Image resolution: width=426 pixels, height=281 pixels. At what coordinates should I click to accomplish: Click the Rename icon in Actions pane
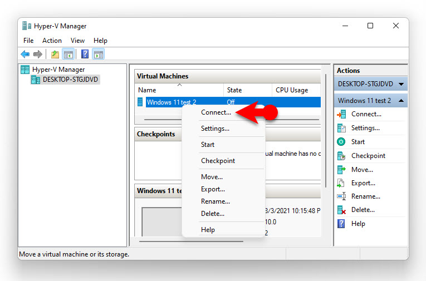(341, 196)
